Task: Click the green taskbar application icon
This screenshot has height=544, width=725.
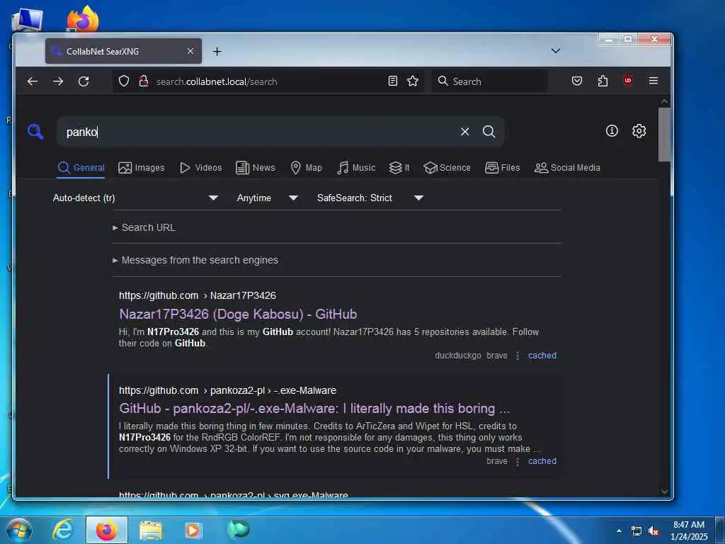Action: pos(238,530)
